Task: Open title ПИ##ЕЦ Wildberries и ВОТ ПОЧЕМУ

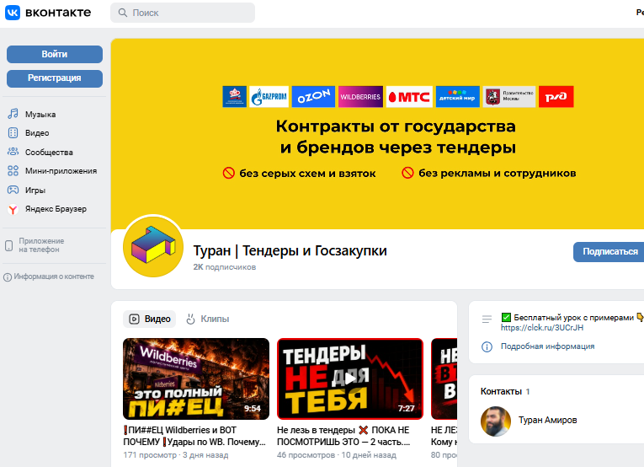Action: [194, 436]
